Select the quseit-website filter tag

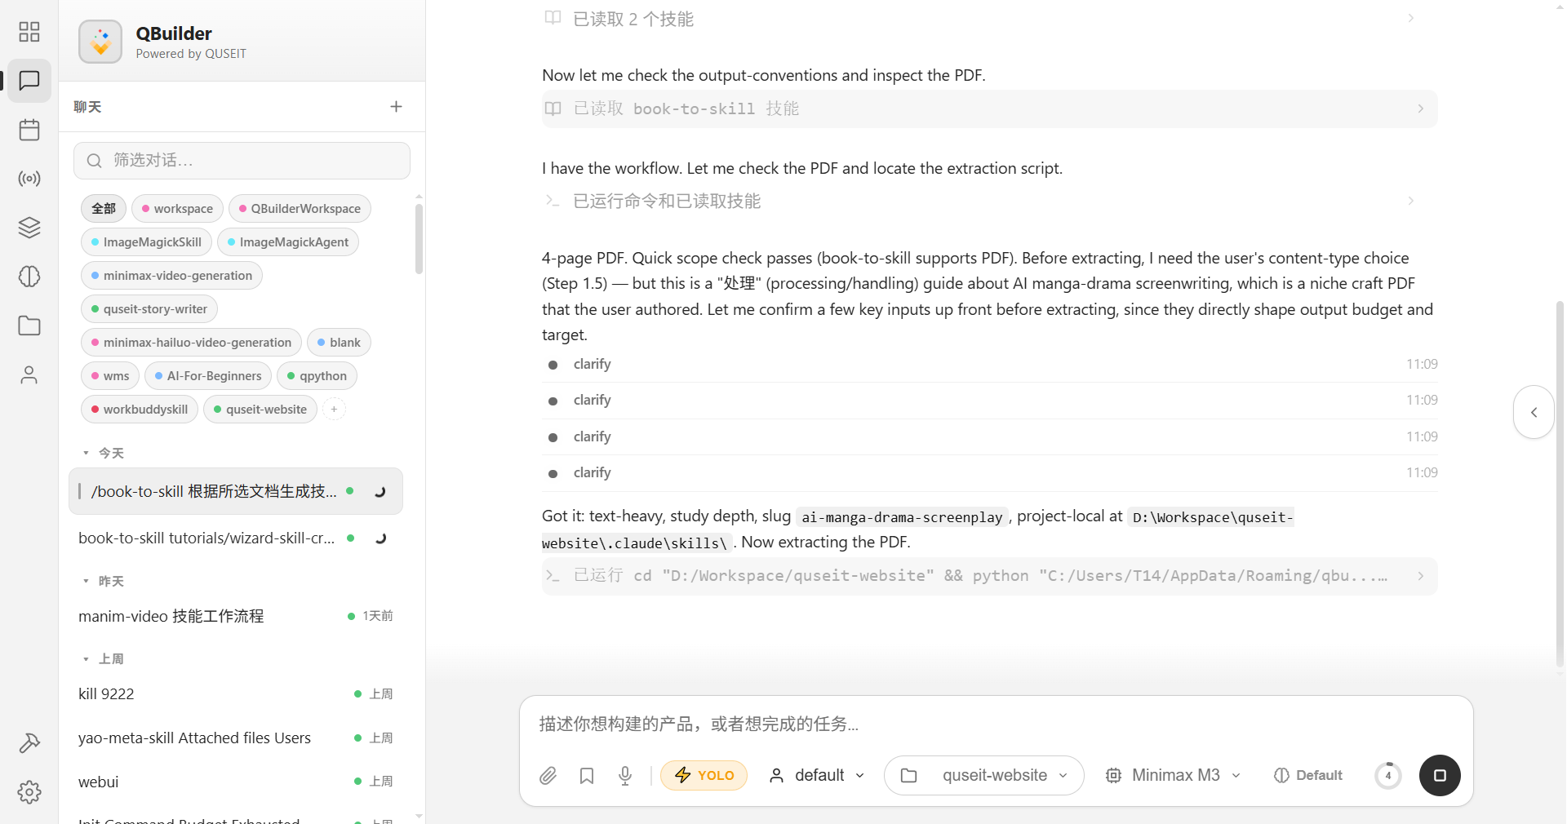point(260,410)
